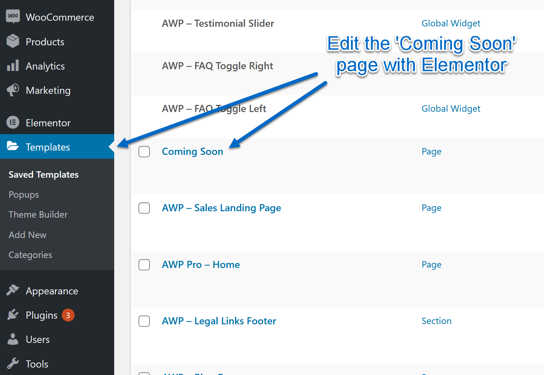546x375 pixels.
Task: Click the Tools wrench icon
Action: point(13,363)
